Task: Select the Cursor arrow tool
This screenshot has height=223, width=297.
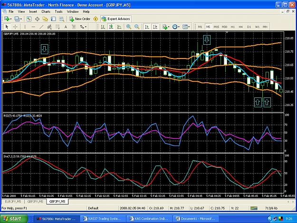Action: (7, 27)
